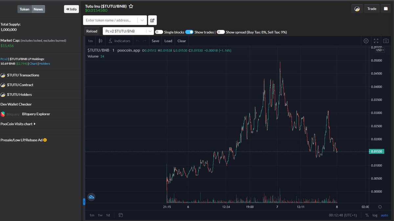Click the Volume 24 legend label

96,56
